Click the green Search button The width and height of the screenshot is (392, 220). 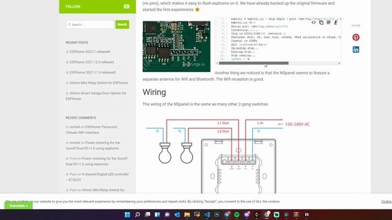point(123,24)
